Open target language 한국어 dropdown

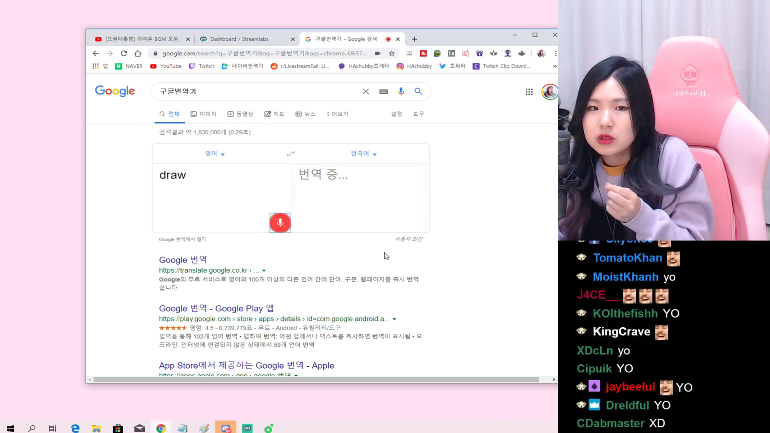363,154
